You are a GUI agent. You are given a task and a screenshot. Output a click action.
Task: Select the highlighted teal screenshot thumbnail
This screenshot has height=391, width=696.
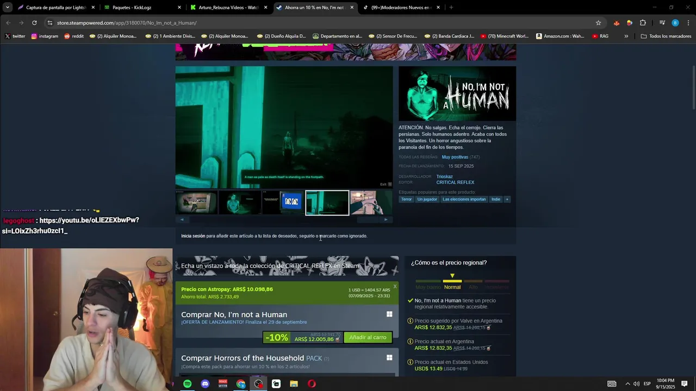click(x=327, y=203)
